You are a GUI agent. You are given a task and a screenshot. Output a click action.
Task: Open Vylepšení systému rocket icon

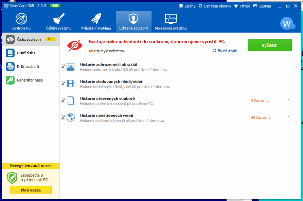[96, 19]
